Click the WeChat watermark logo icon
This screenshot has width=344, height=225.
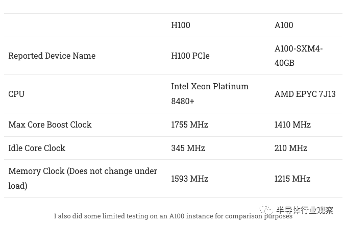pos(266,210)
